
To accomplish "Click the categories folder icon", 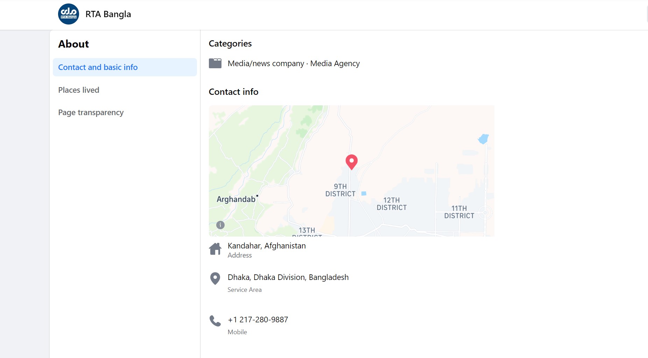I will pyautogui.click(x=215, y=63).
